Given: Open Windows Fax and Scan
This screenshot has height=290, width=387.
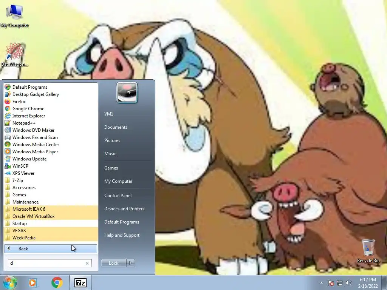Looking at the screenshot, I should tap(51, 137).
